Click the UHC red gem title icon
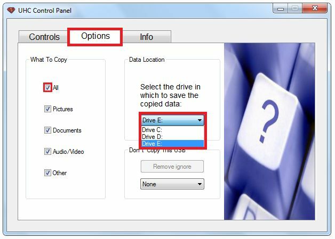Image resolution: width=335 pixels, height=239 pixels. [x=11, y=10]
